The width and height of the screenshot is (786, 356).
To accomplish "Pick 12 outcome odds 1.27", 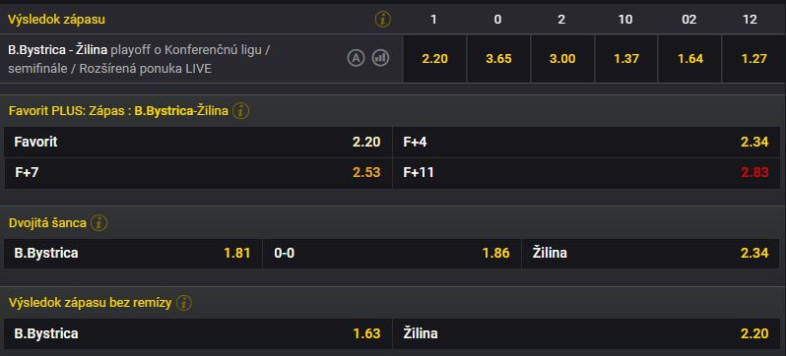I will point(753,59).
